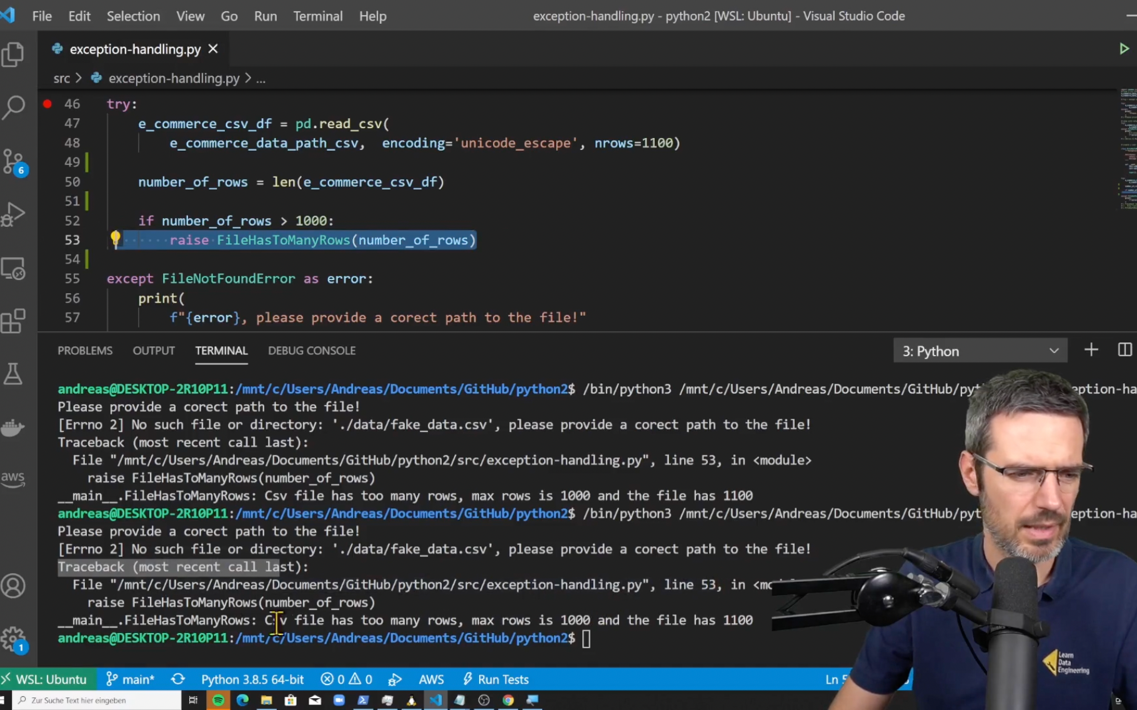1137x710 pixels.
Task: Open the Search view in the activity bar
Action: 13,107
